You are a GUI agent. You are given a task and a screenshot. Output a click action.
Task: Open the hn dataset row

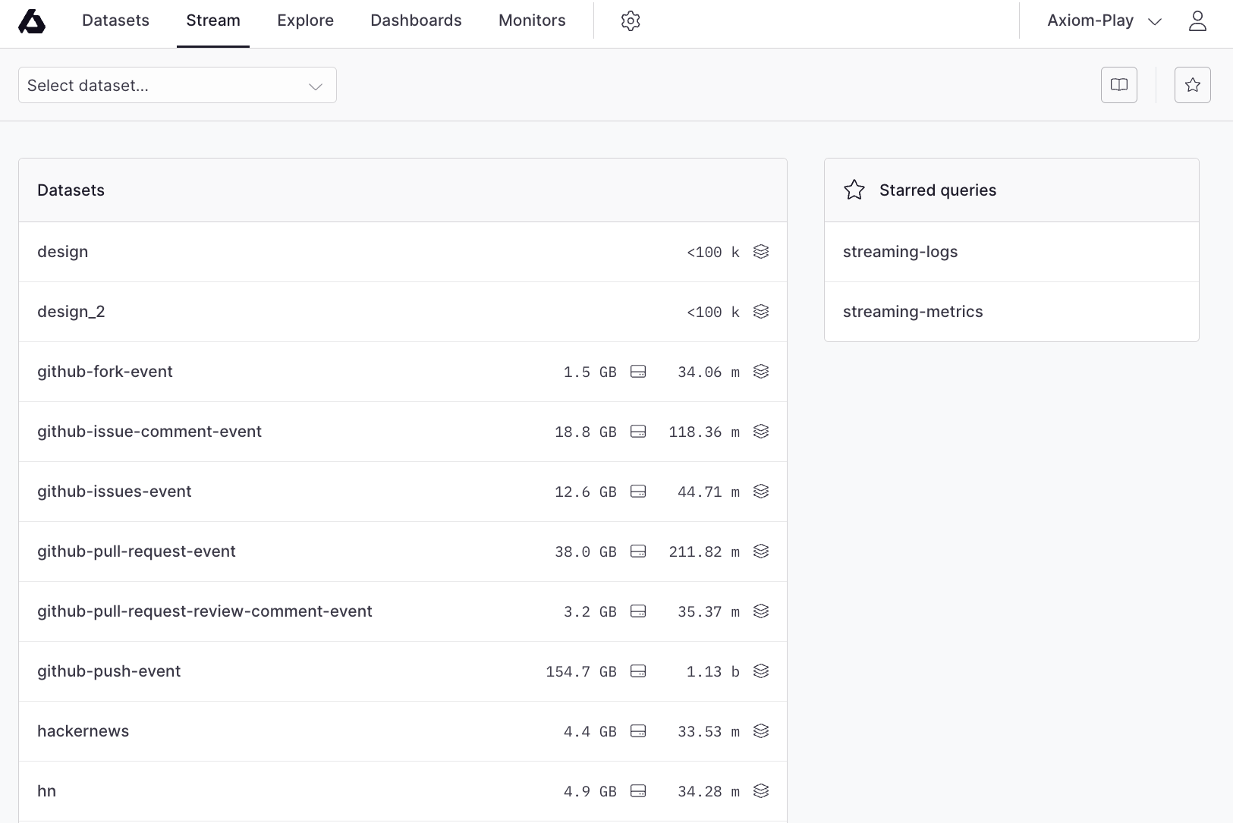[46, 790]
